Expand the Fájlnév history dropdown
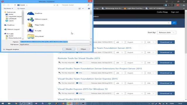The height and width of the screenshot is (105, 187). pos(90,42)
